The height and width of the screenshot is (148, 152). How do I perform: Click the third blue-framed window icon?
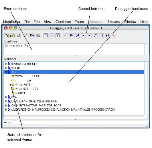click(58, 36)
